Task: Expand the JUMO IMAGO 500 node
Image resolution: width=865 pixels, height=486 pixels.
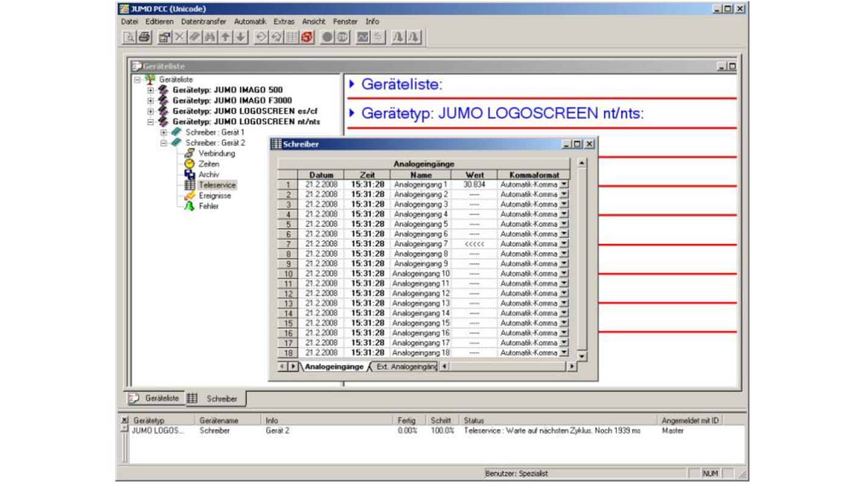Action: [x=150, y=90]
